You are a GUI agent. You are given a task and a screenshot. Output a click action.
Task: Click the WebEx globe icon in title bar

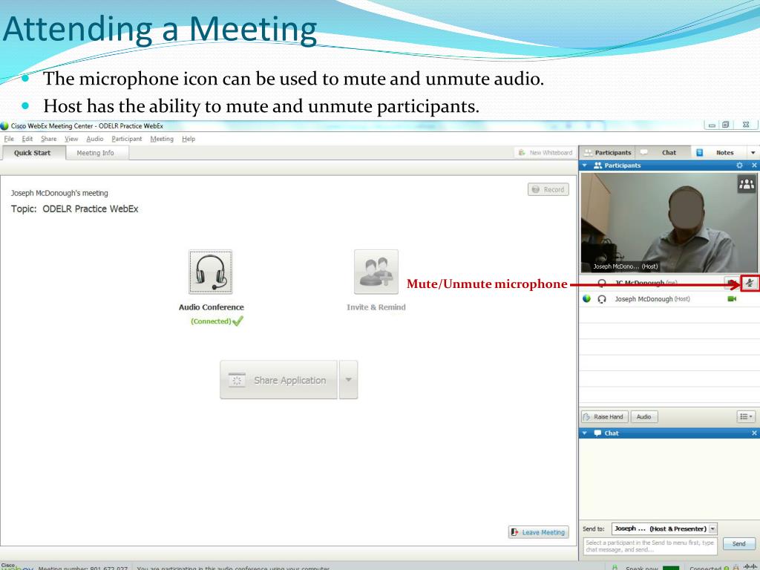click(x=4, y=126)
